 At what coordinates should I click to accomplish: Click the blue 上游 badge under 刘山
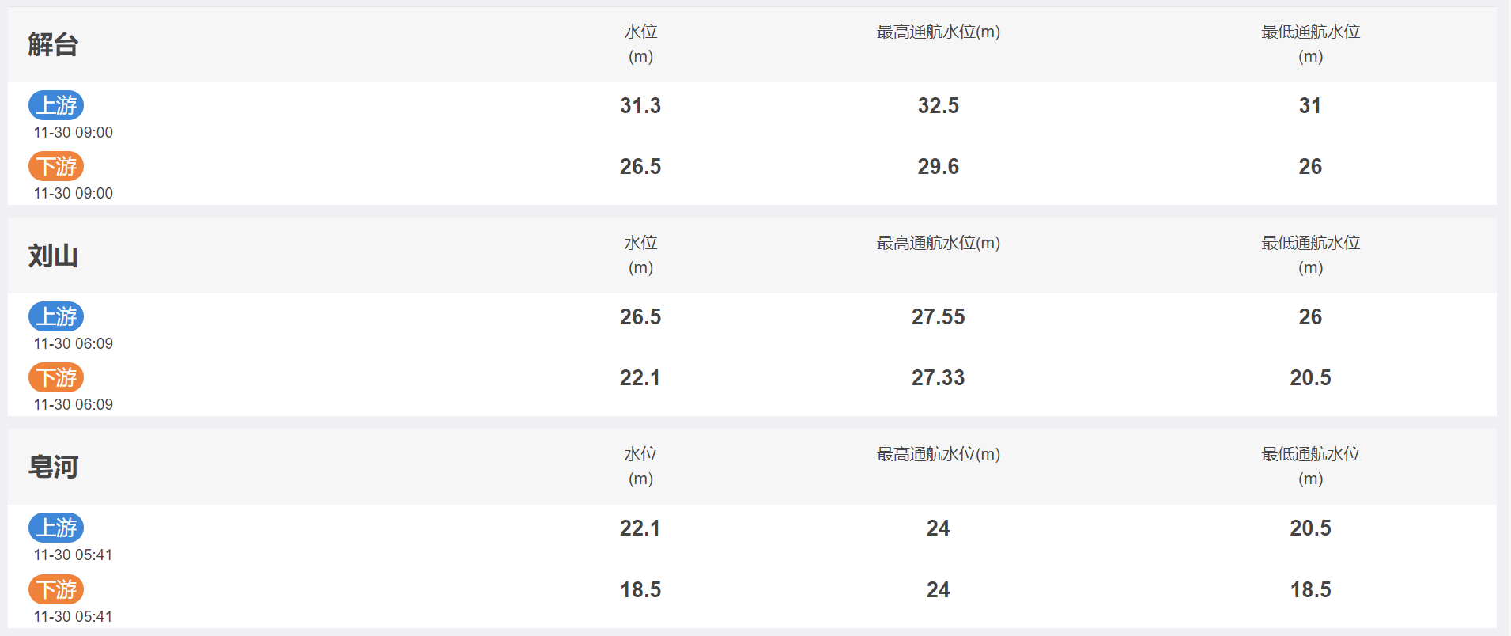point(56,316)
